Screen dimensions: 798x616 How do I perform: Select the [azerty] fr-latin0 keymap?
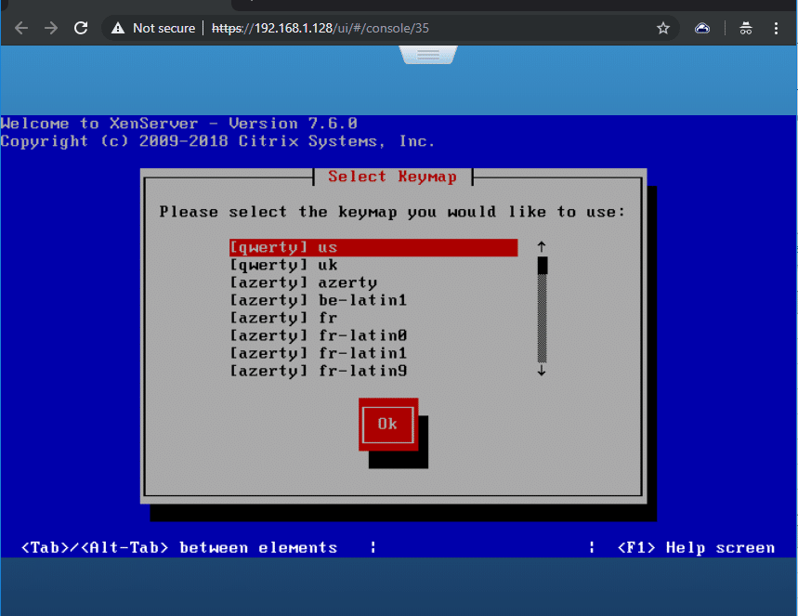pos(373,335)
